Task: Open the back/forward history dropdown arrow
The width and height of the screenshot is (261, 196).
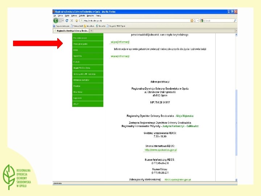Action: [x=63, y=21]
